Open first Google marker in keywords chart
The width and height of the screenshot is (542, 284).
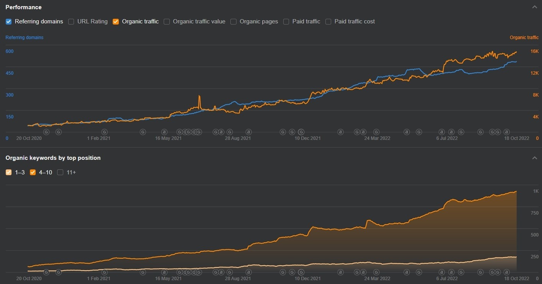(46, 272)
